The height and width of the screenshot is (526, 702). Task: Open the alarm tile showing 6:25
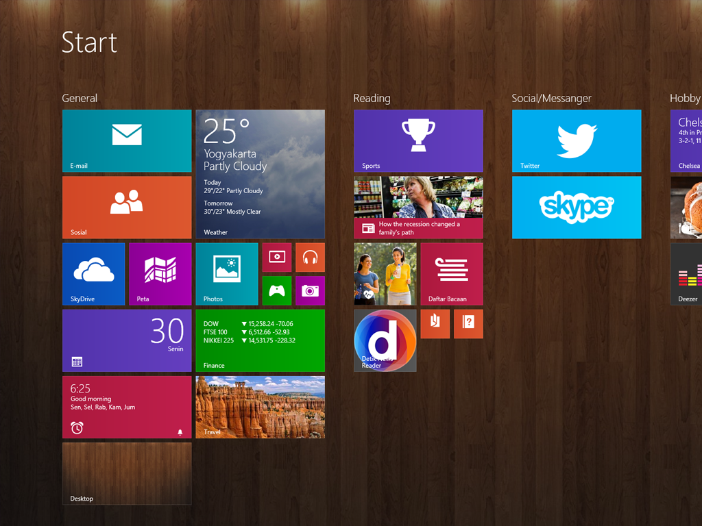click(126, 407)
